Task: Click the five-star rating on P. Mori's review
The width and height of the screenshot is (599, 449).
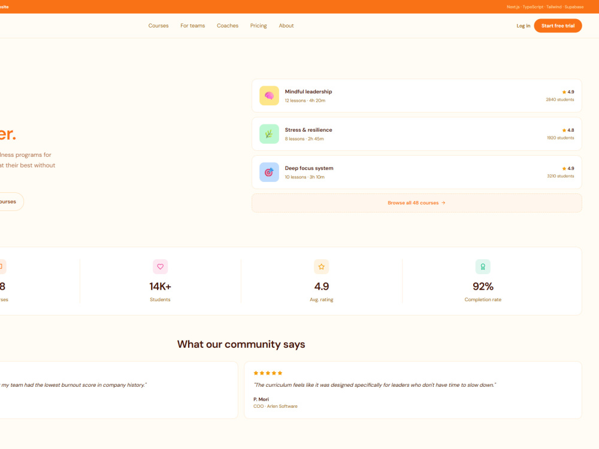Action: pyautogui.click(x=268, y=373)
